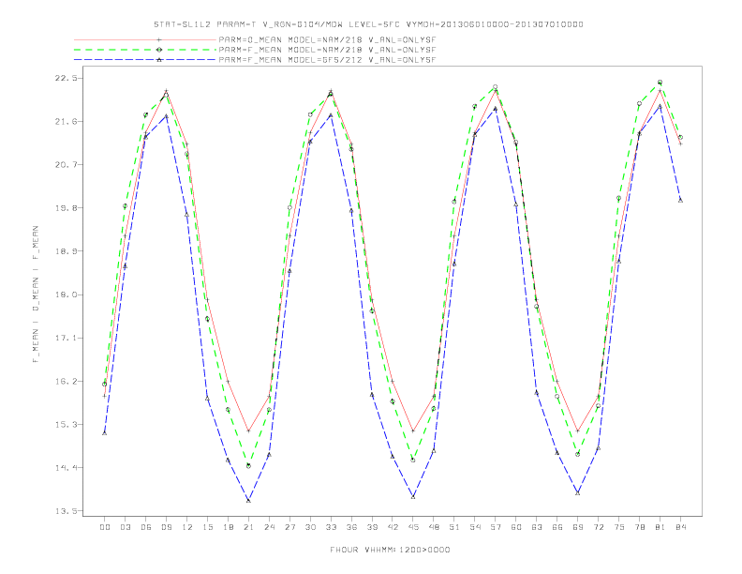This screenshot has height=574, width=742.
Task: Click x-axis tick label 09
Action: tap(166, 527)
